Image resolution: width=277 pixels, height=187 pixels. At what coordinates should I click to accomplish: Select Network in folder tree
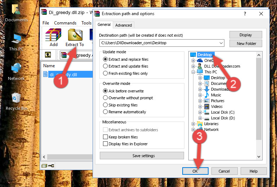click(211, 129)
